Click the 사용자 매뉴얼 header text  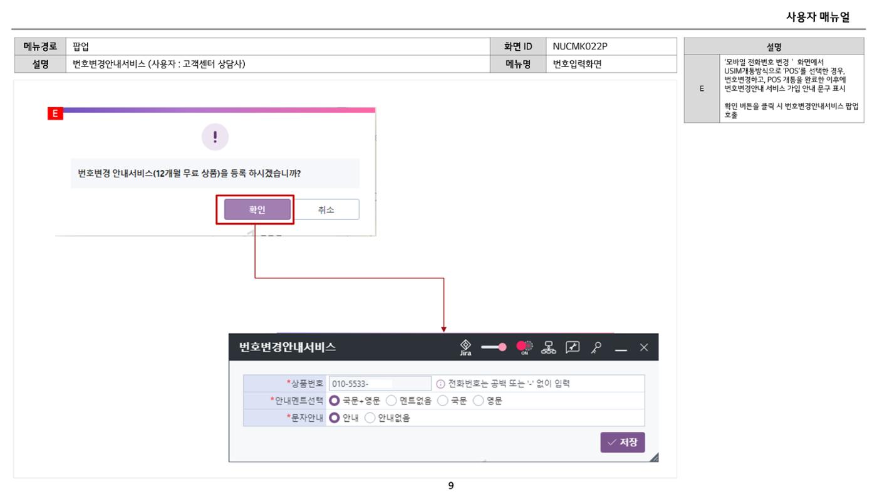(818, 18)
